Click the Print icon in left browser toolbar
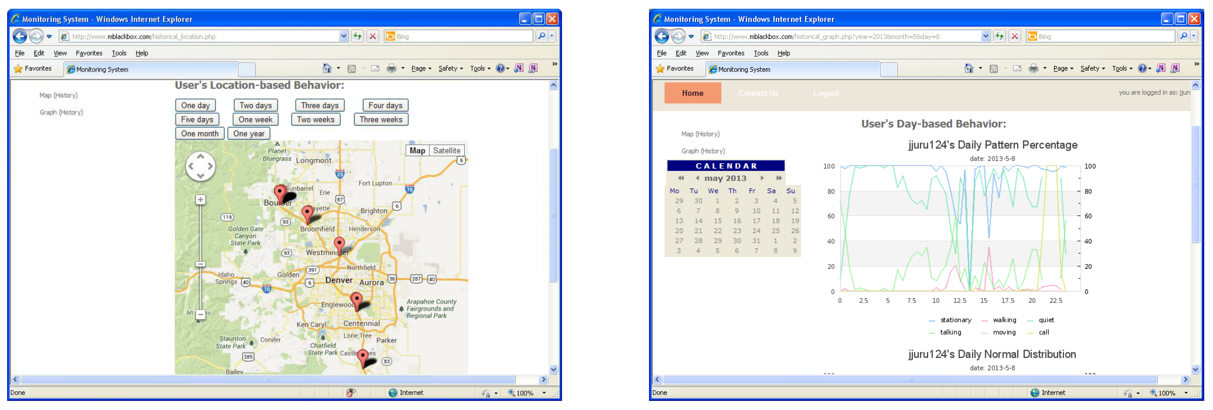1213x410 pixels. 391,69
